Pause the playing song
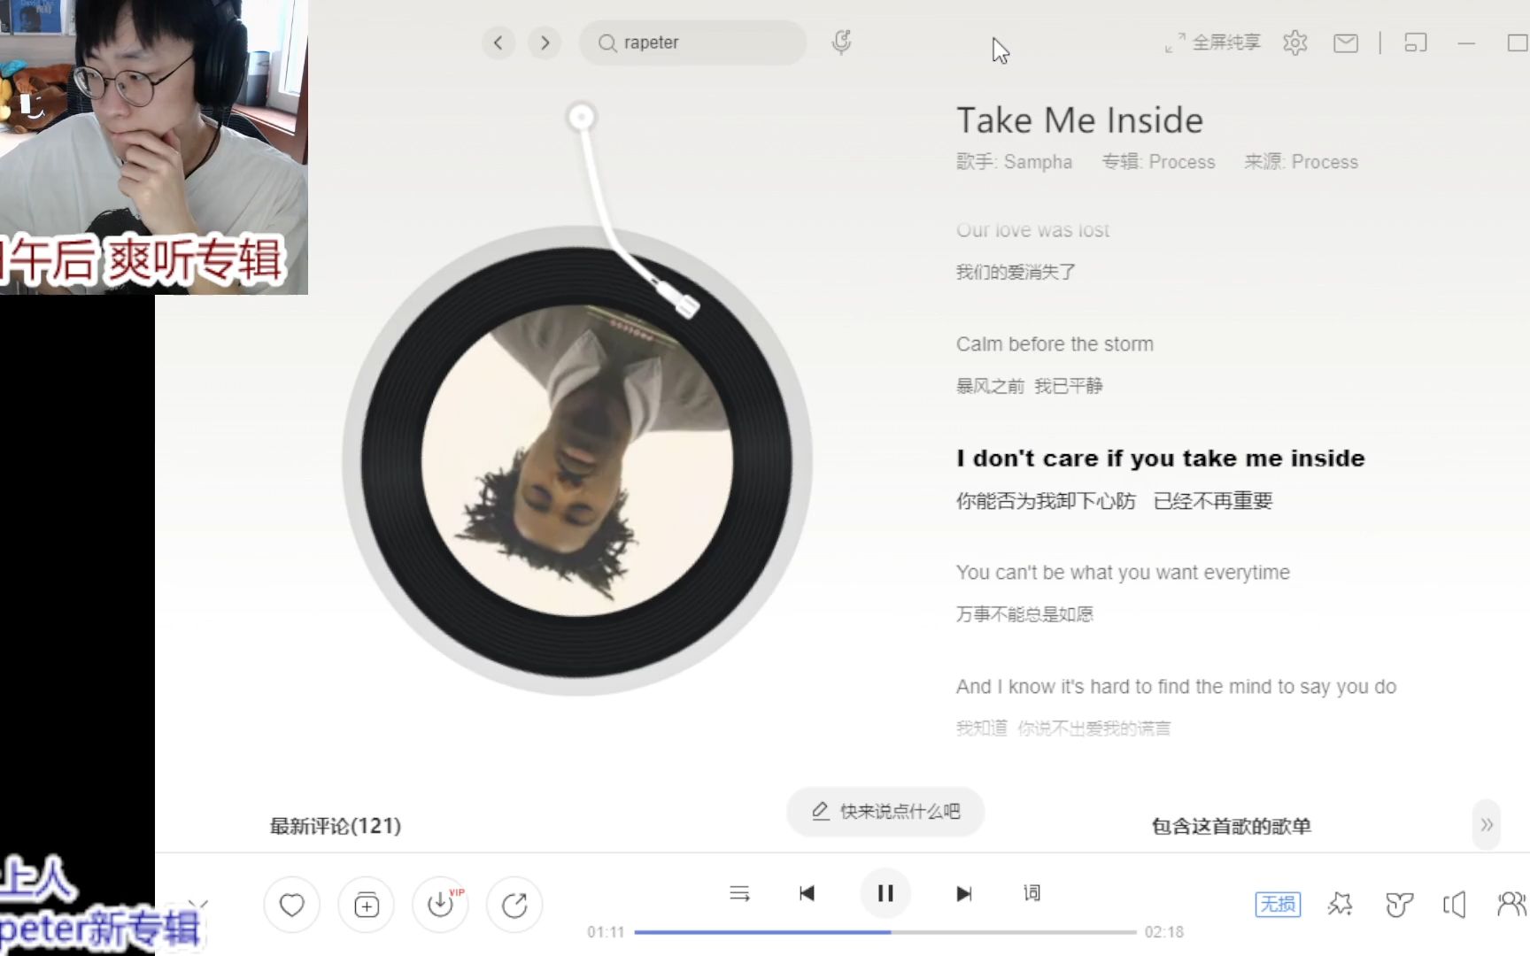 coord(885,893)
